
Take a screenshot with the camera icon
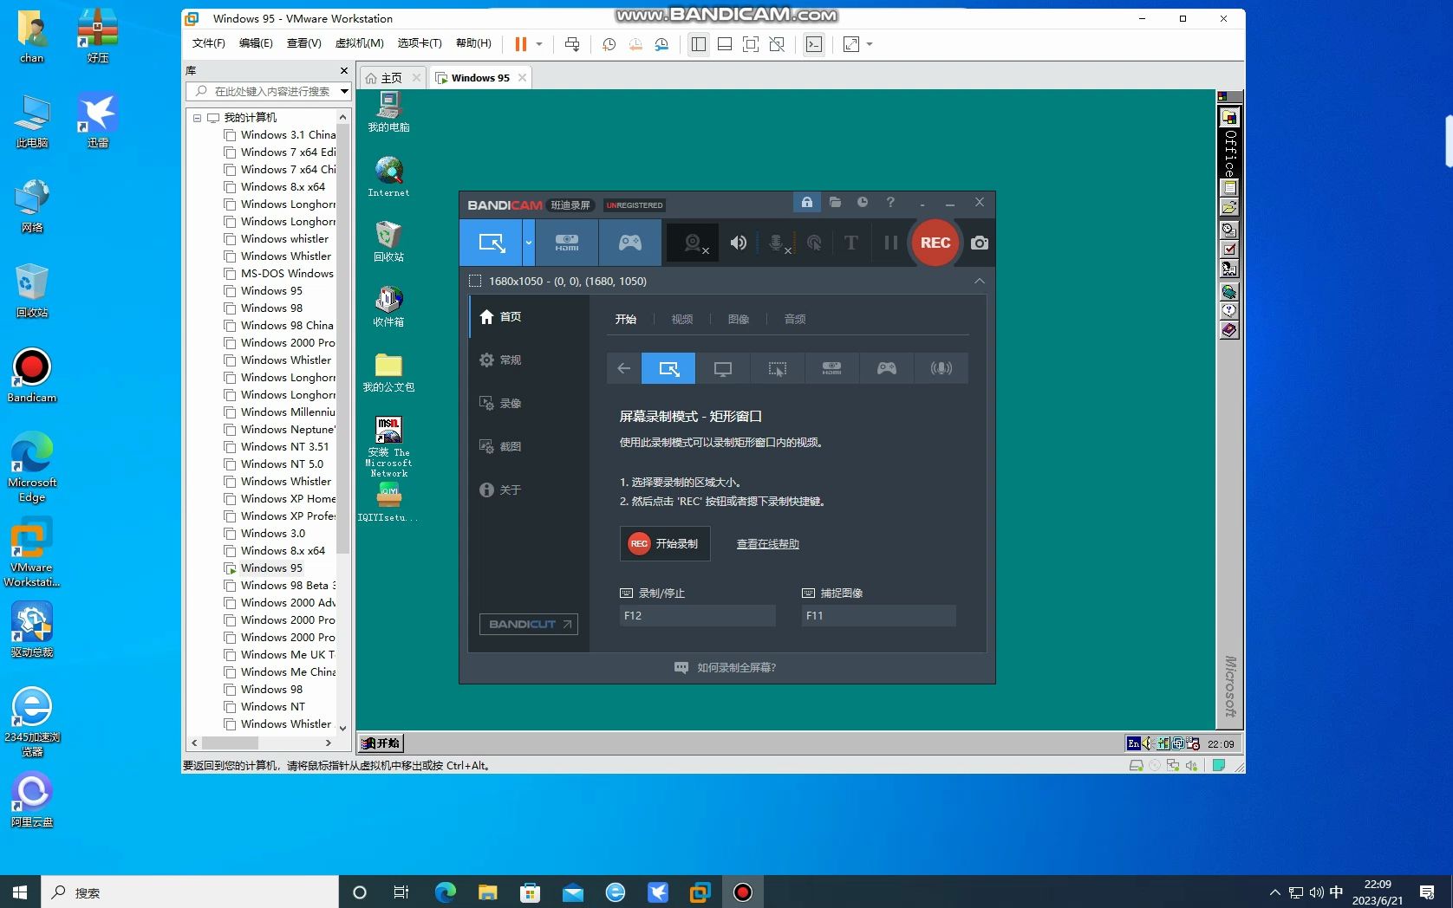click(x=980, y=243)
